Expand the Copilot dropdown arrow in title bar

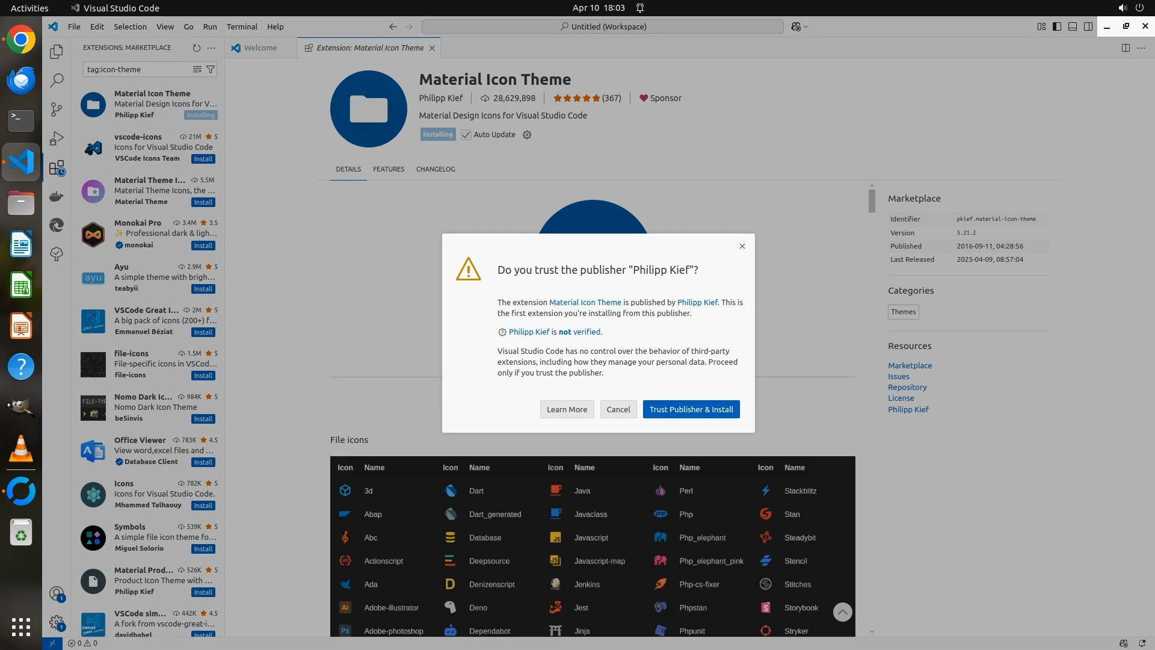[x=806, y=26]
